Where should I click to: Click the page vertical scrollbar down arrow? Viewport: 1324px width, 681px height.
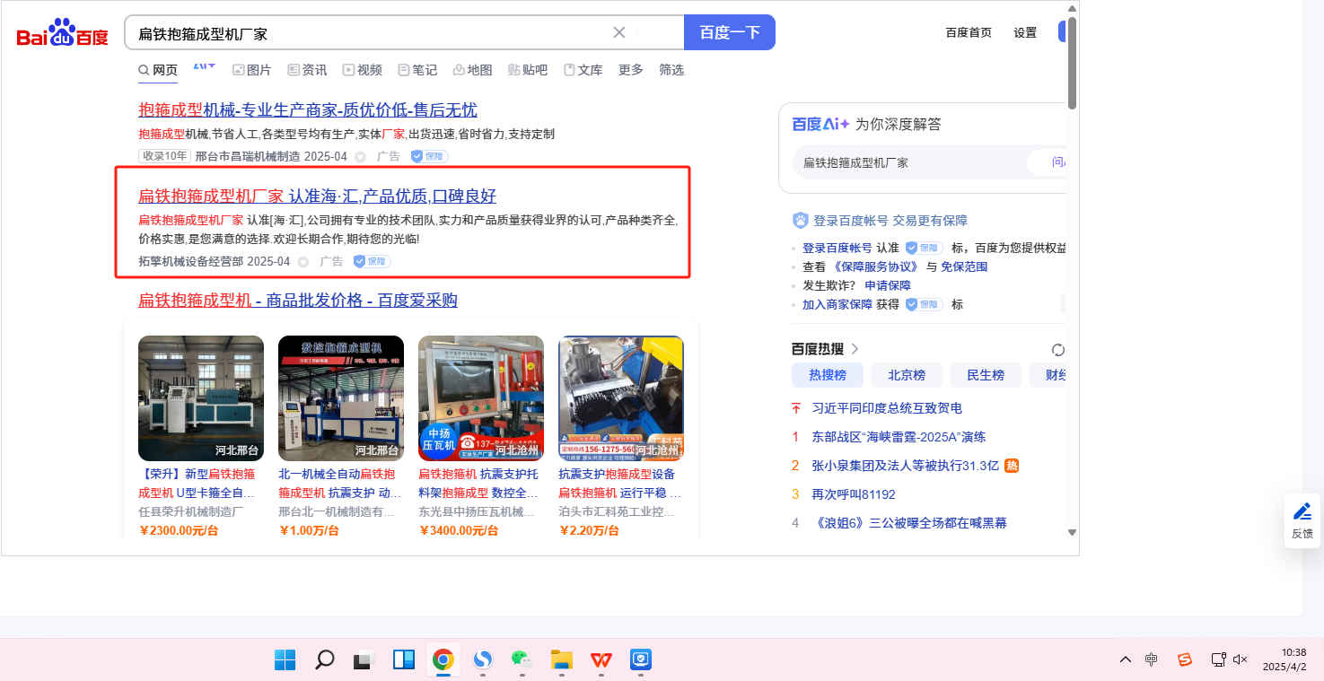(x=1072, y=532)
